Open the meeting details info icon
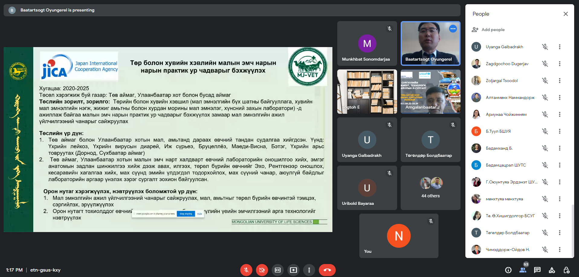 coord(508,270)
